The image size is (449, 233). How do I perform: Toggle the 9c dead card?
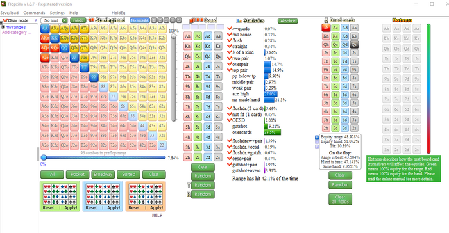tap(335, 70)
